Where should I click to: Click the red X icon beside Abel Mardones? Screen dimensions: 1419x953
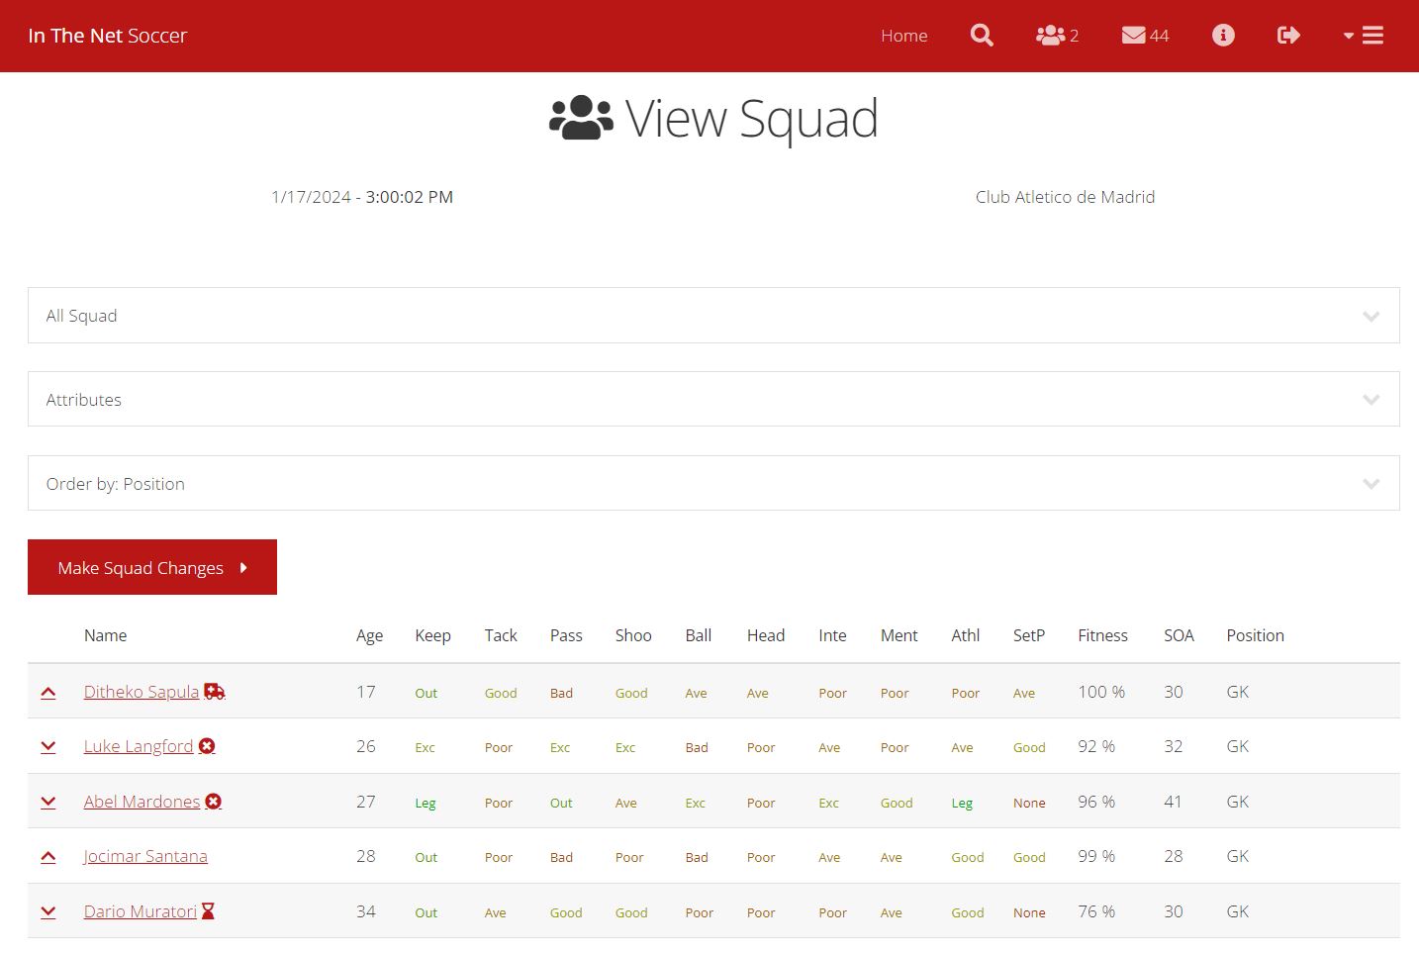[x=213, y=802]
